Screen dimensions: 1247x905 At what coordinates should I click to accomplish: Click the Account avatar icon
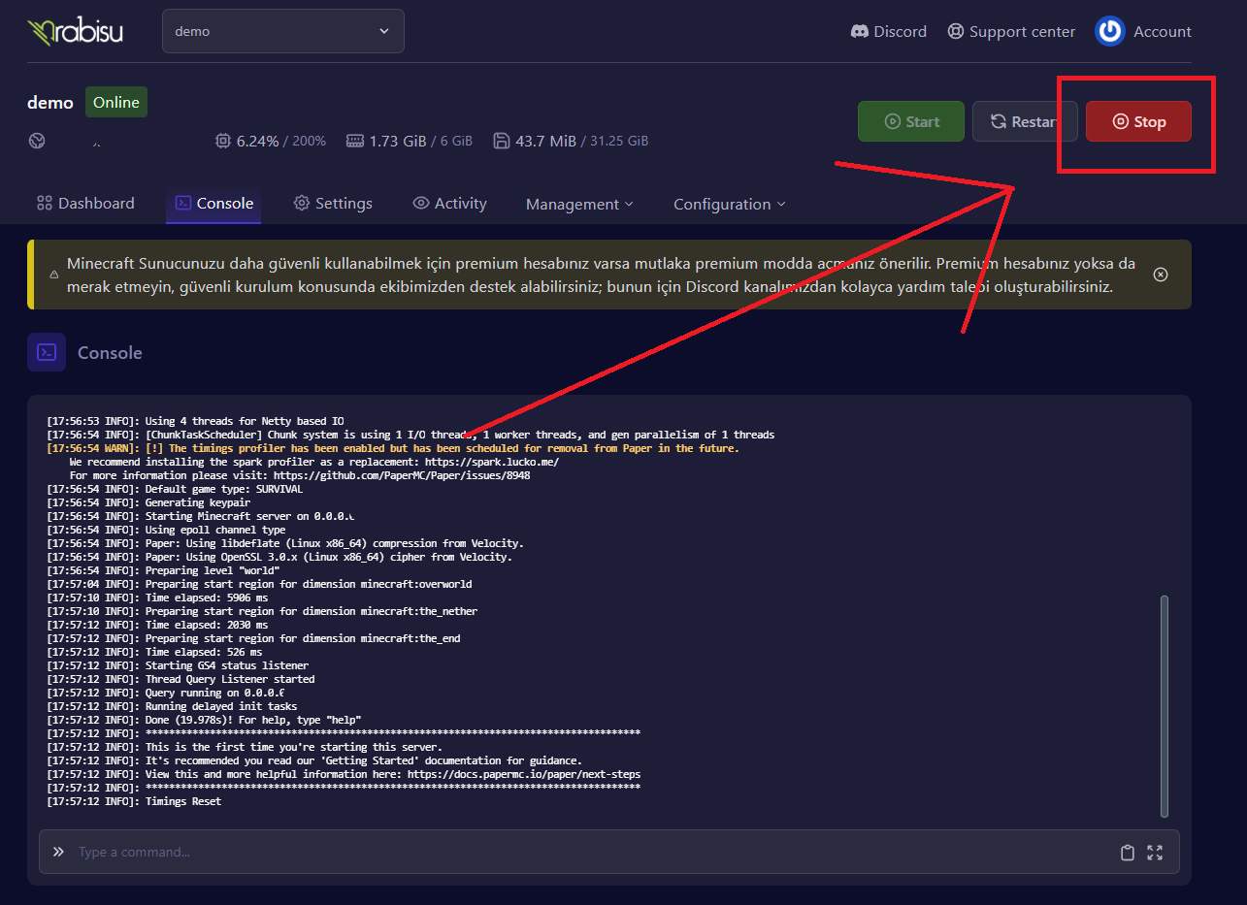coord(1109,31)
